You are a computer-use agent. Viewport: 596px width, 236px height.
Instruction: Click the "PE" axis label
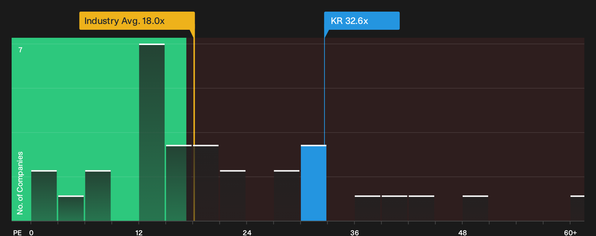click(x=17, y=233)
